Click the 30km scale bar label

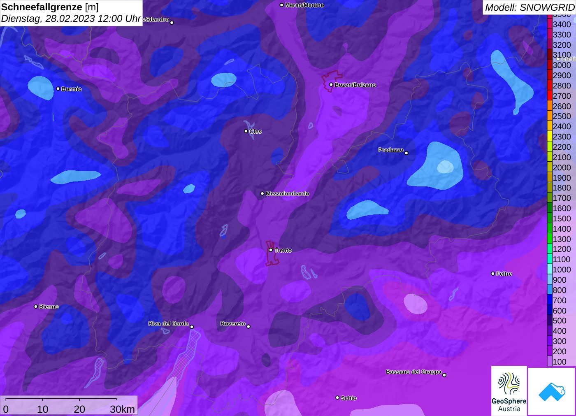click(122, 409)
